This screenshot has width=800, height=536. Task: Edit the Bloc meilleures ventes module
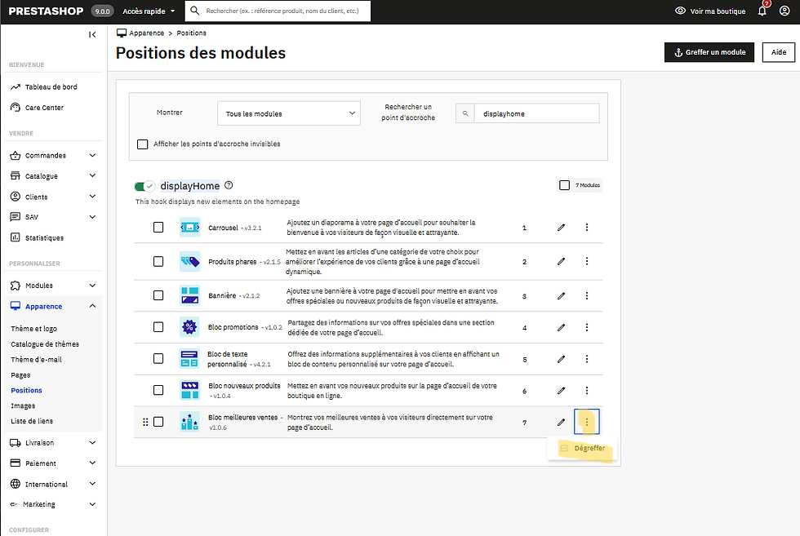(562, 423)
